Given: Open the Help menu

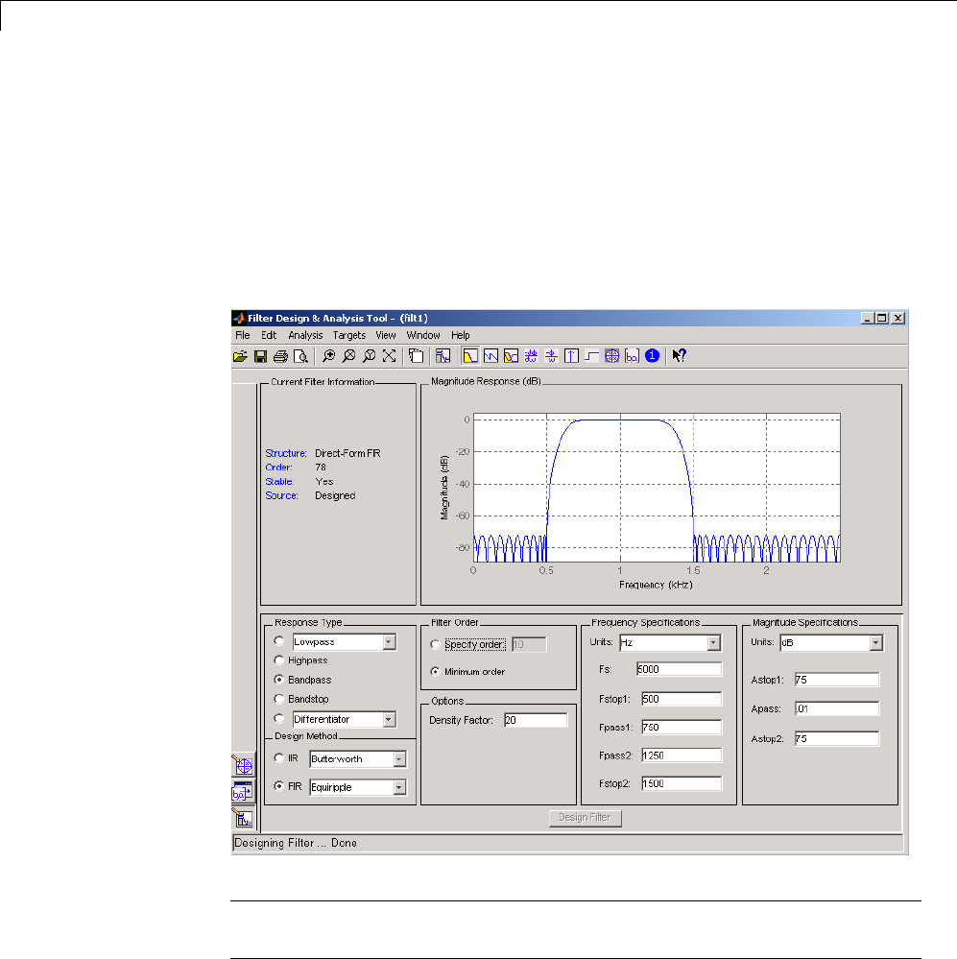Looking at the screenshot, I should click(x=461, y=335).
